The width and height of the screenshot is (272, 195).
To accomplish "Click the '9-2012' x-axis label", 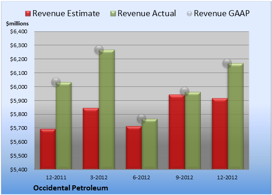I will tap(185, 177).
